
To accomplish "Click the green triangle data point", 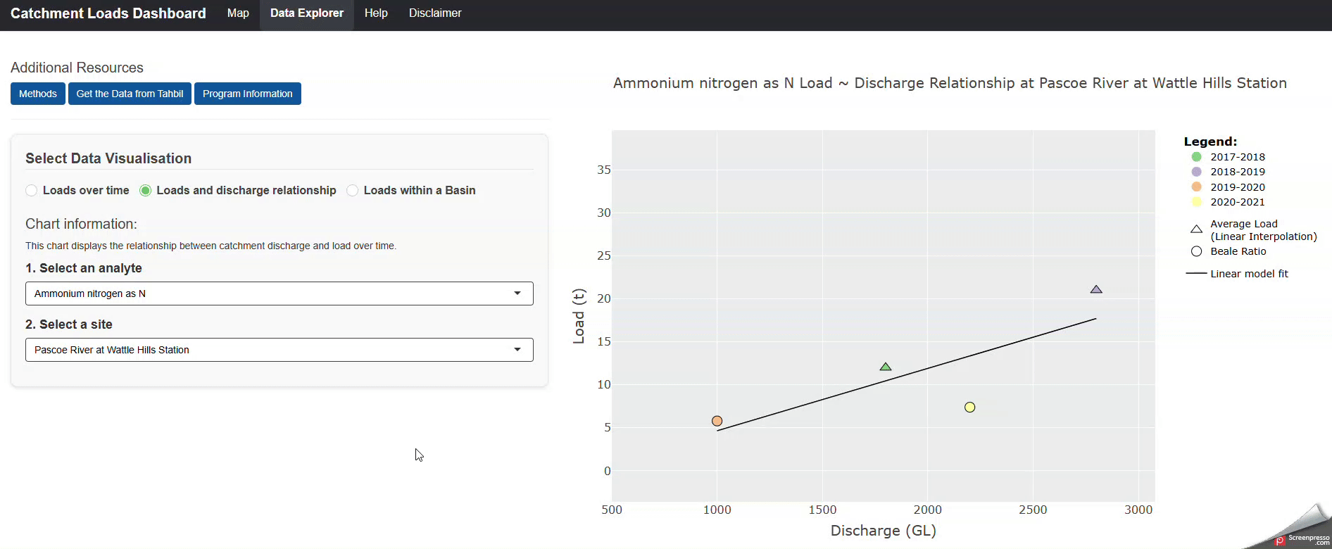I will click(886, 367).
